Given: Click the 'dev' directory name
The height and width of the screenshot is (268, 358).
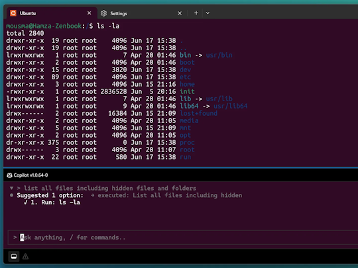Looking at the screenshot, I should point(186,69).
